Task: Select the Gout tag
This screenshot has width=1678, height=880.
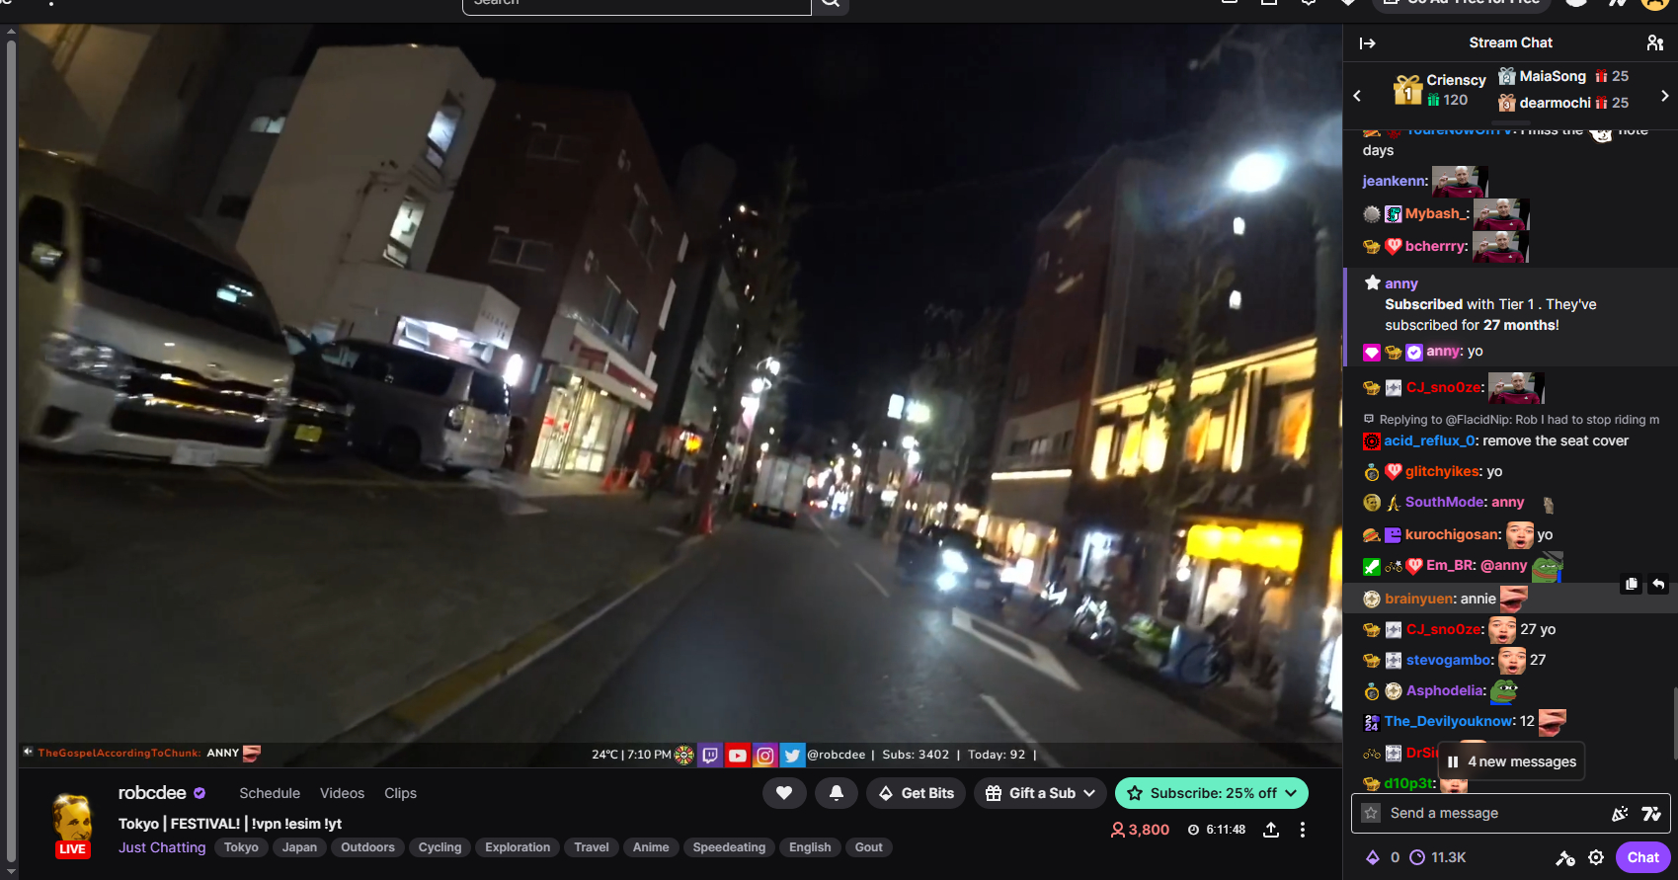Action: [x=869, y=847]
